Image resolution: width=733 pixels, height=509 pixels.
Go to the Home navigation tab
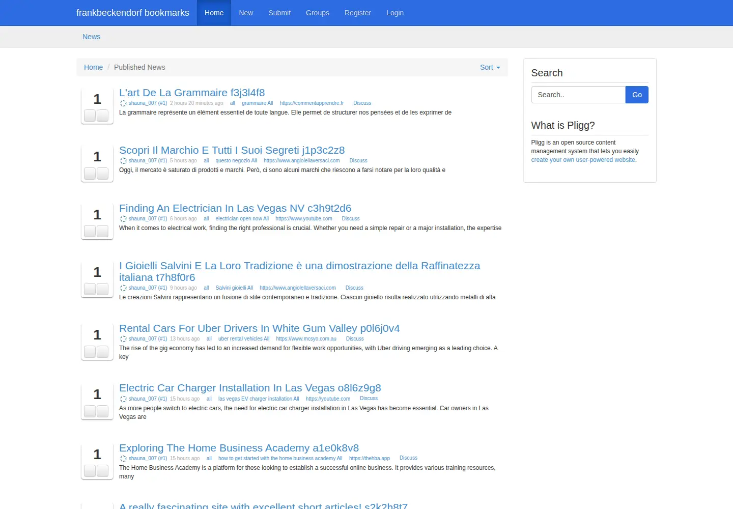click(214, 13)
